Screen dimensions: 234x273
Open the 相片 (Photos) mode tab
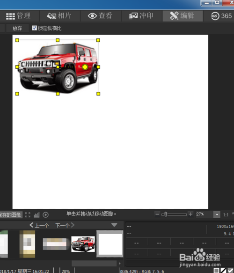(x=59, y=16)
